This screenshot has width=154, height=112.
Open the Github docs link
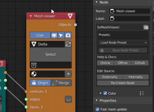(140, 63)
